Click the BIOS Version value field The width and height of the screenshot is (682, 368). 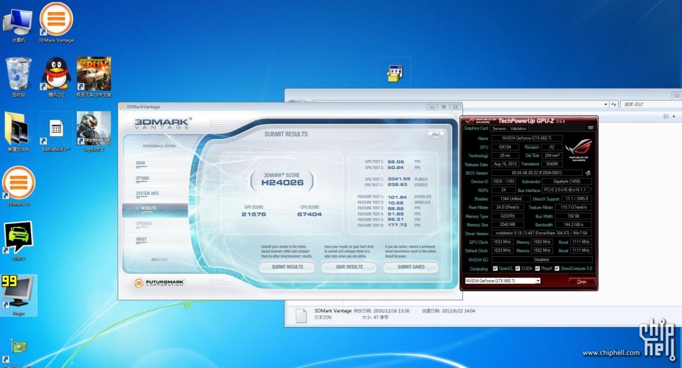[537, 173]
